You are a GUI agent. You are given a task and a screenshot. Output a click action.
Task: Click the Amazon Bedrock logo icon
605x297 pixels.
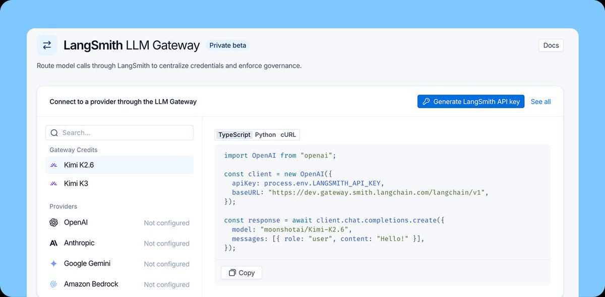[54, 284]
